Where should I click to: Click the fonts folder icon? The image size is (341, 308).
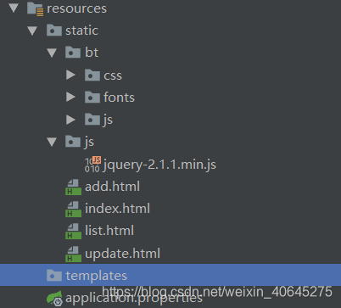[x=92, y=97]
